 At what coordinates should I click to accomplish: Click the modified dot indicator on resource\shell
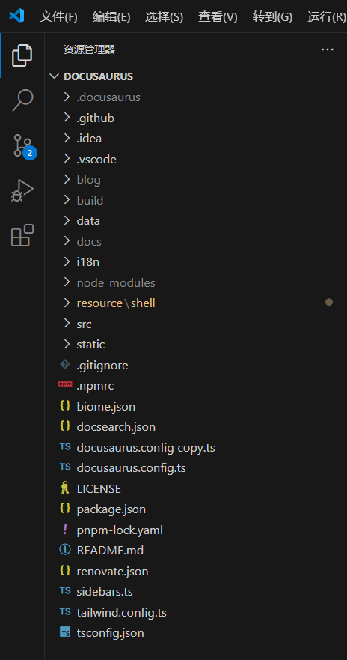click(329, 302)
